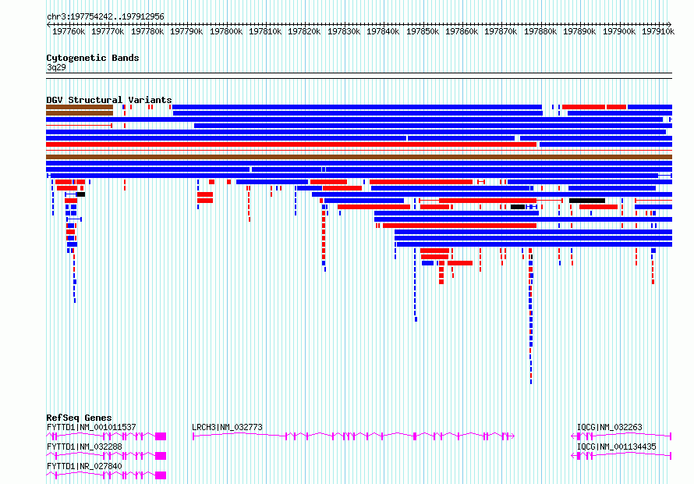The image size is (694, 484).
Task: Click the LRCH3 gene model glyph
Action: (x=354, y=436)
